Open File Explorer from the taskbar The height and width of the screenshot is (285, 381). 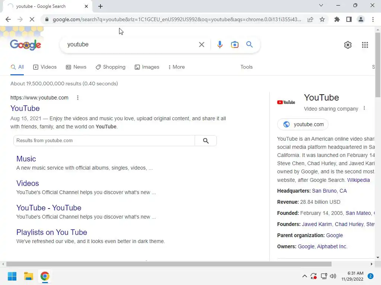28,276
